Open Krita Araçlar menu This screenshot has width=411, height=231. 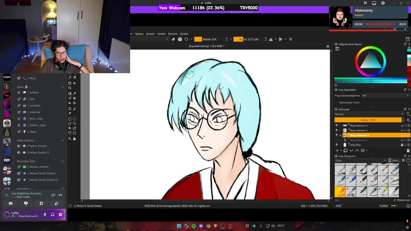pos(150,34)
